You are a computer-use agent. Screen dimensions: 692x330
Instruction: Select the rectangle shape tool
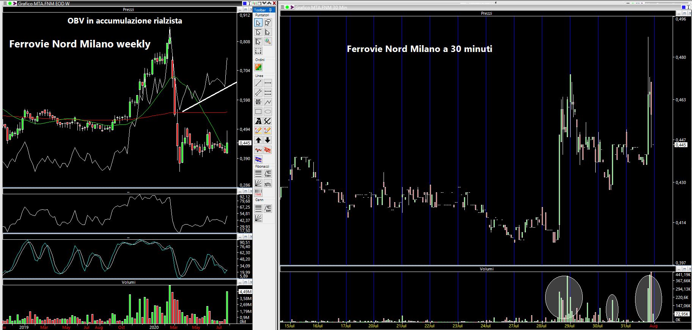(258, 112)
